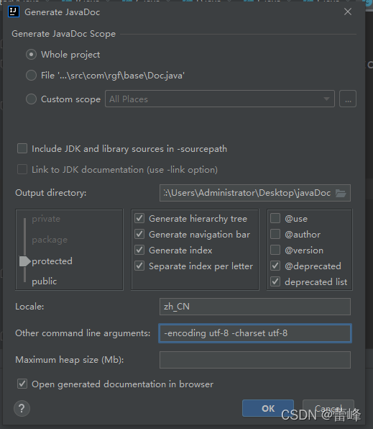Enable the @use tag checkbox

pyautogui.click(x=275, y=218)
